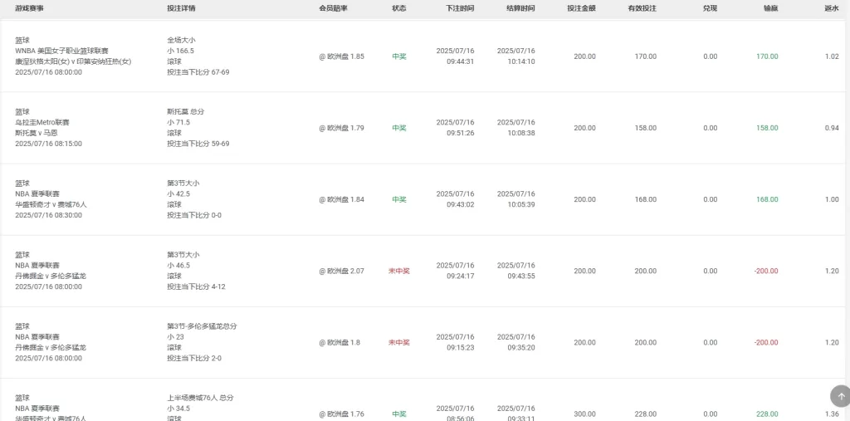Image resolution: width=850 pixels, height=421 pixels.
Task: Click the 结算时间 column header
Action: 520,8
